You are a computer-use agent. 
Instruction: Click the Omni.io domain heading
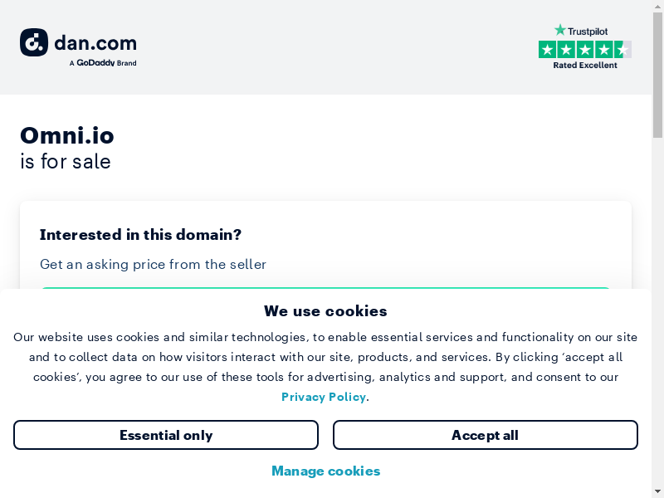tap(67, 135)
